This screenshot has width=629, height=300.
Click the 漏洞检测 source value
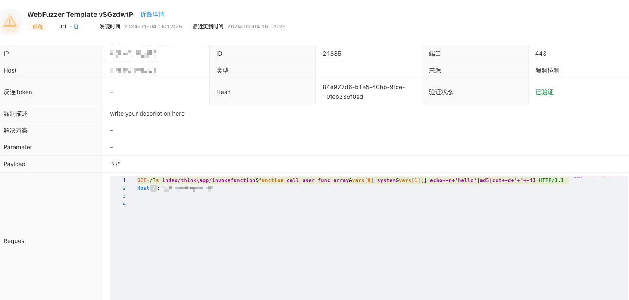547,70
